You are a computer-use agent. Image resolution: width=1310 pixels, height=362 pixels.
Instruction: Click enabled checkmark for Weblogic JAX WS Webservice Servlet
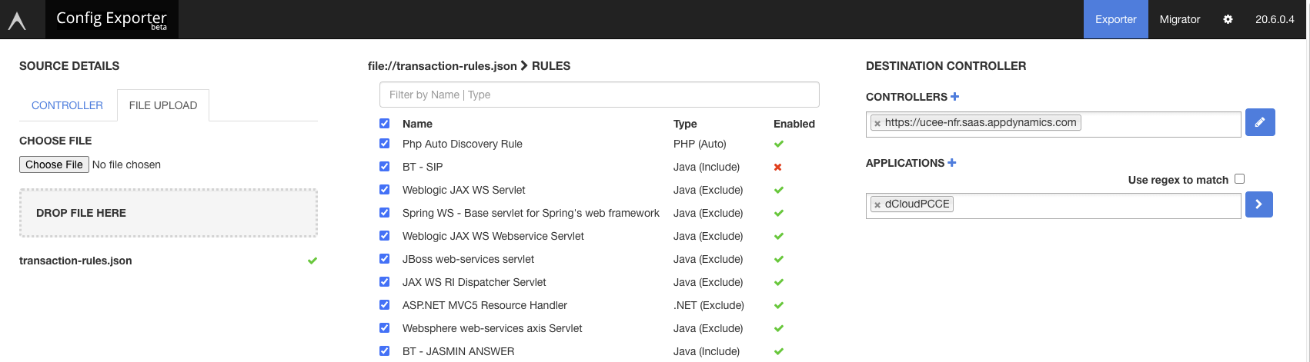[x=779, y=236]
